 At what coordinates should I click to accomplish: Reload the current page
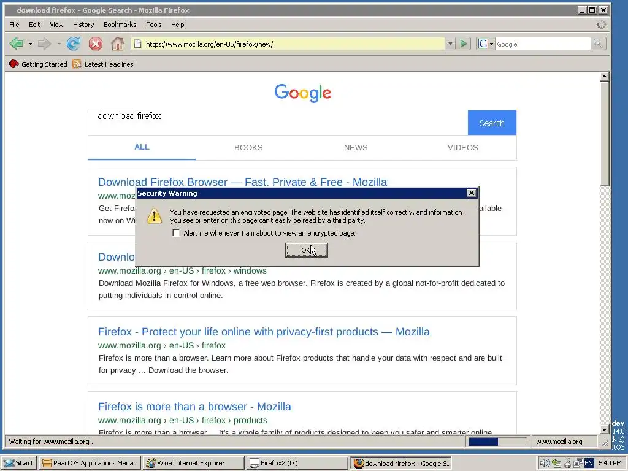tap(74, 44)
